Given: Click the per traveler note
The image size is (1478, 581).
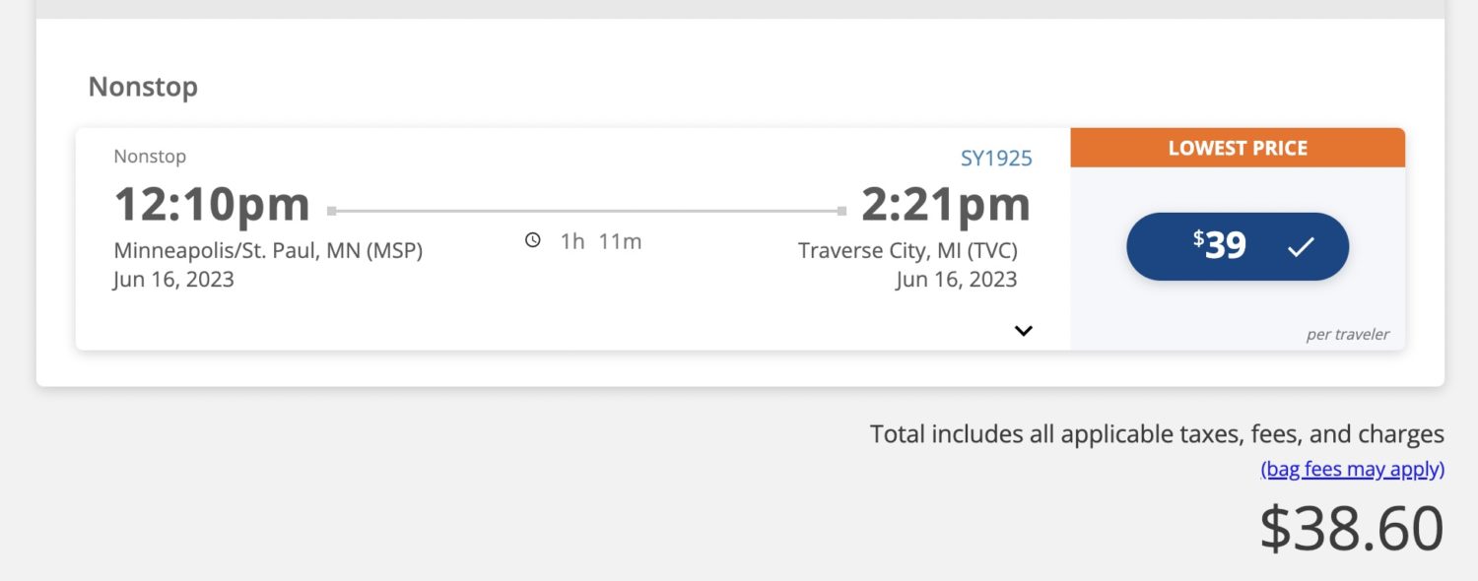Looking at the screenshot, I should pos(1347,335).
